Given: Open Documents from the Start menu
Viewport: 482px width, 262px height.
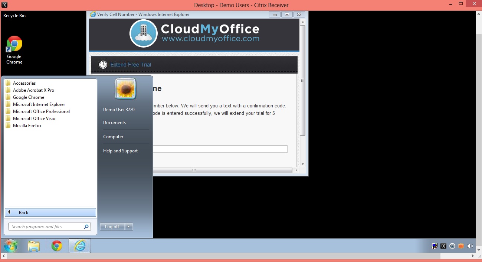Looking at the screenshot, I should click(114, 123).
